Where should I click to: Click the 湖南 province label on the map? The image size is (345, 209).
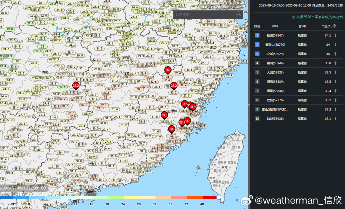pyautogui.click(x=45, y=72)
